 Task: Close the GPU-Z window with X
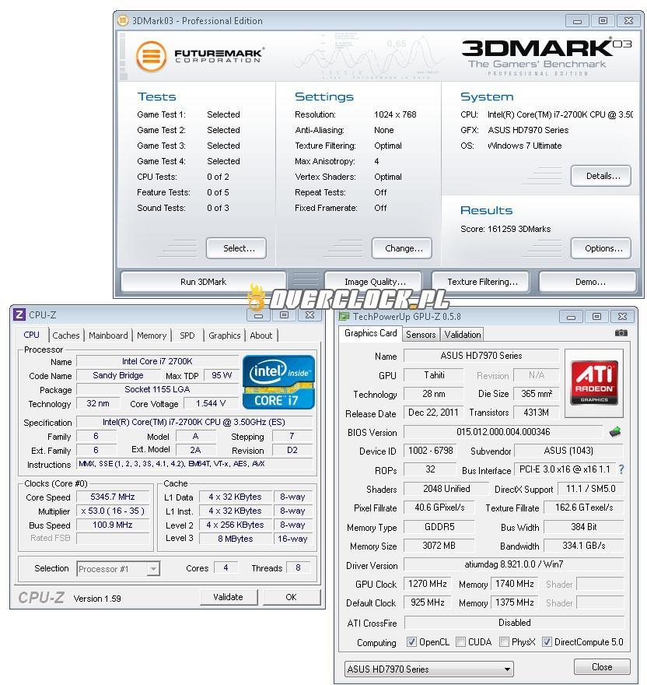(623, 316)
